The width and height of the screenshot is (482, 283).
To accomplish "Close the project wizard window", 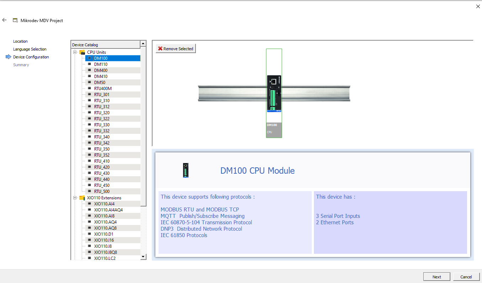I will pyautogui.click(x=478, y=6).
